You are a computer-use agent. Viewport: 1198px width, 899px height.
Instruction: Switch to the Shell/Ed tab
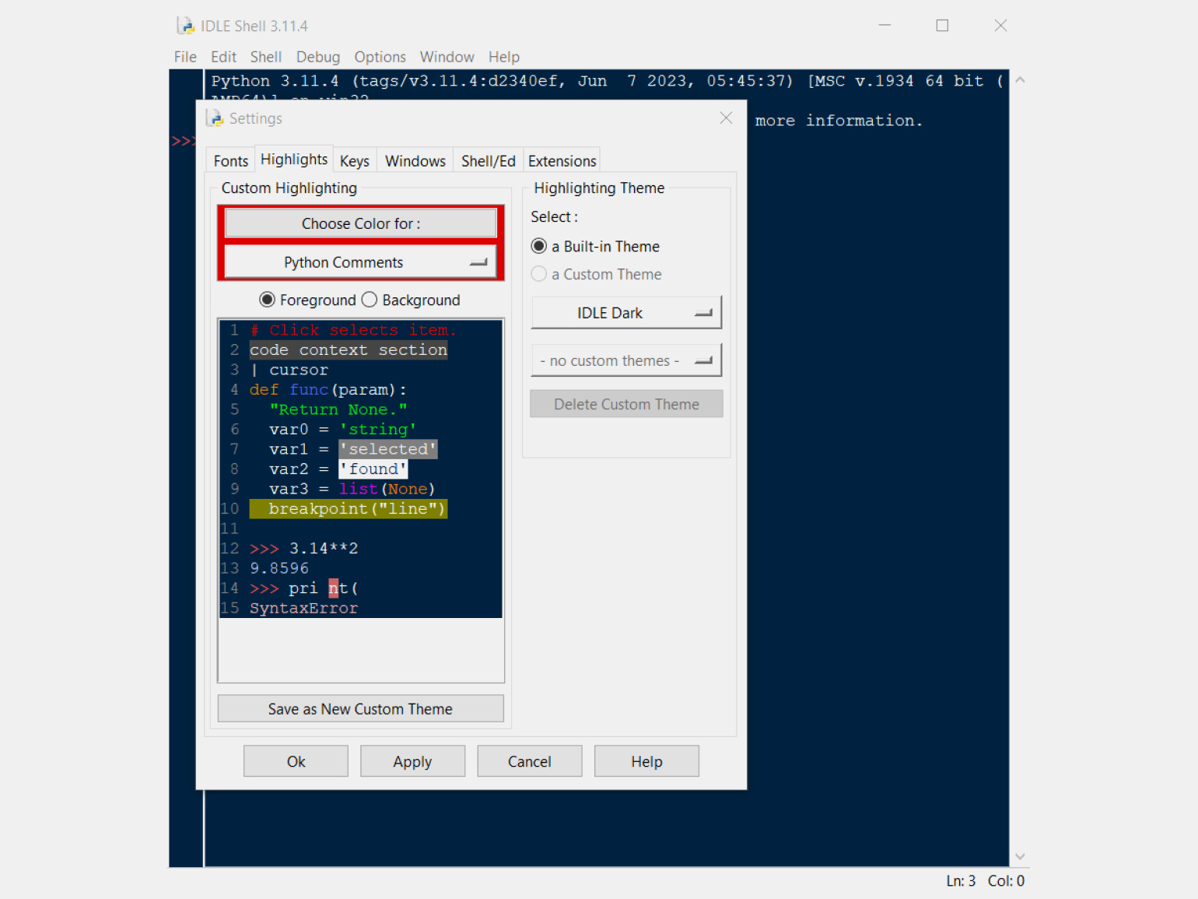click(x=489, y=161)
